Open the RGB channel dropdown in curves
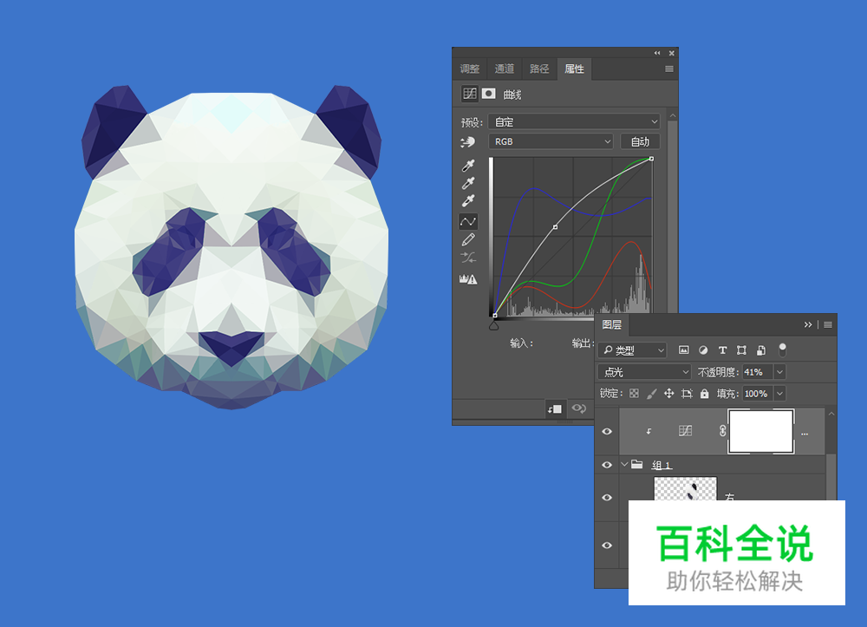Viewport: 867px width, 627px height. [x=551, y=141]
